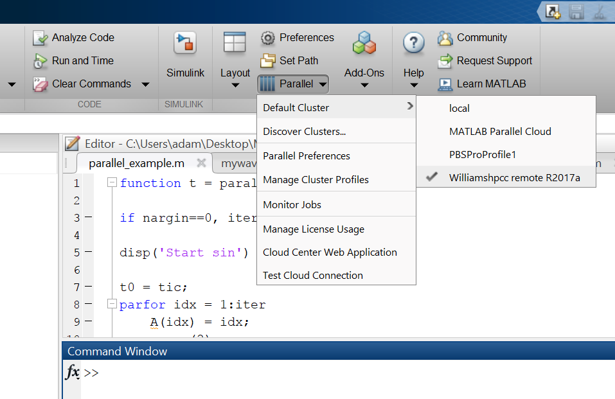
Task: Click the Set Path label
Action: click(x=299, y=61)
